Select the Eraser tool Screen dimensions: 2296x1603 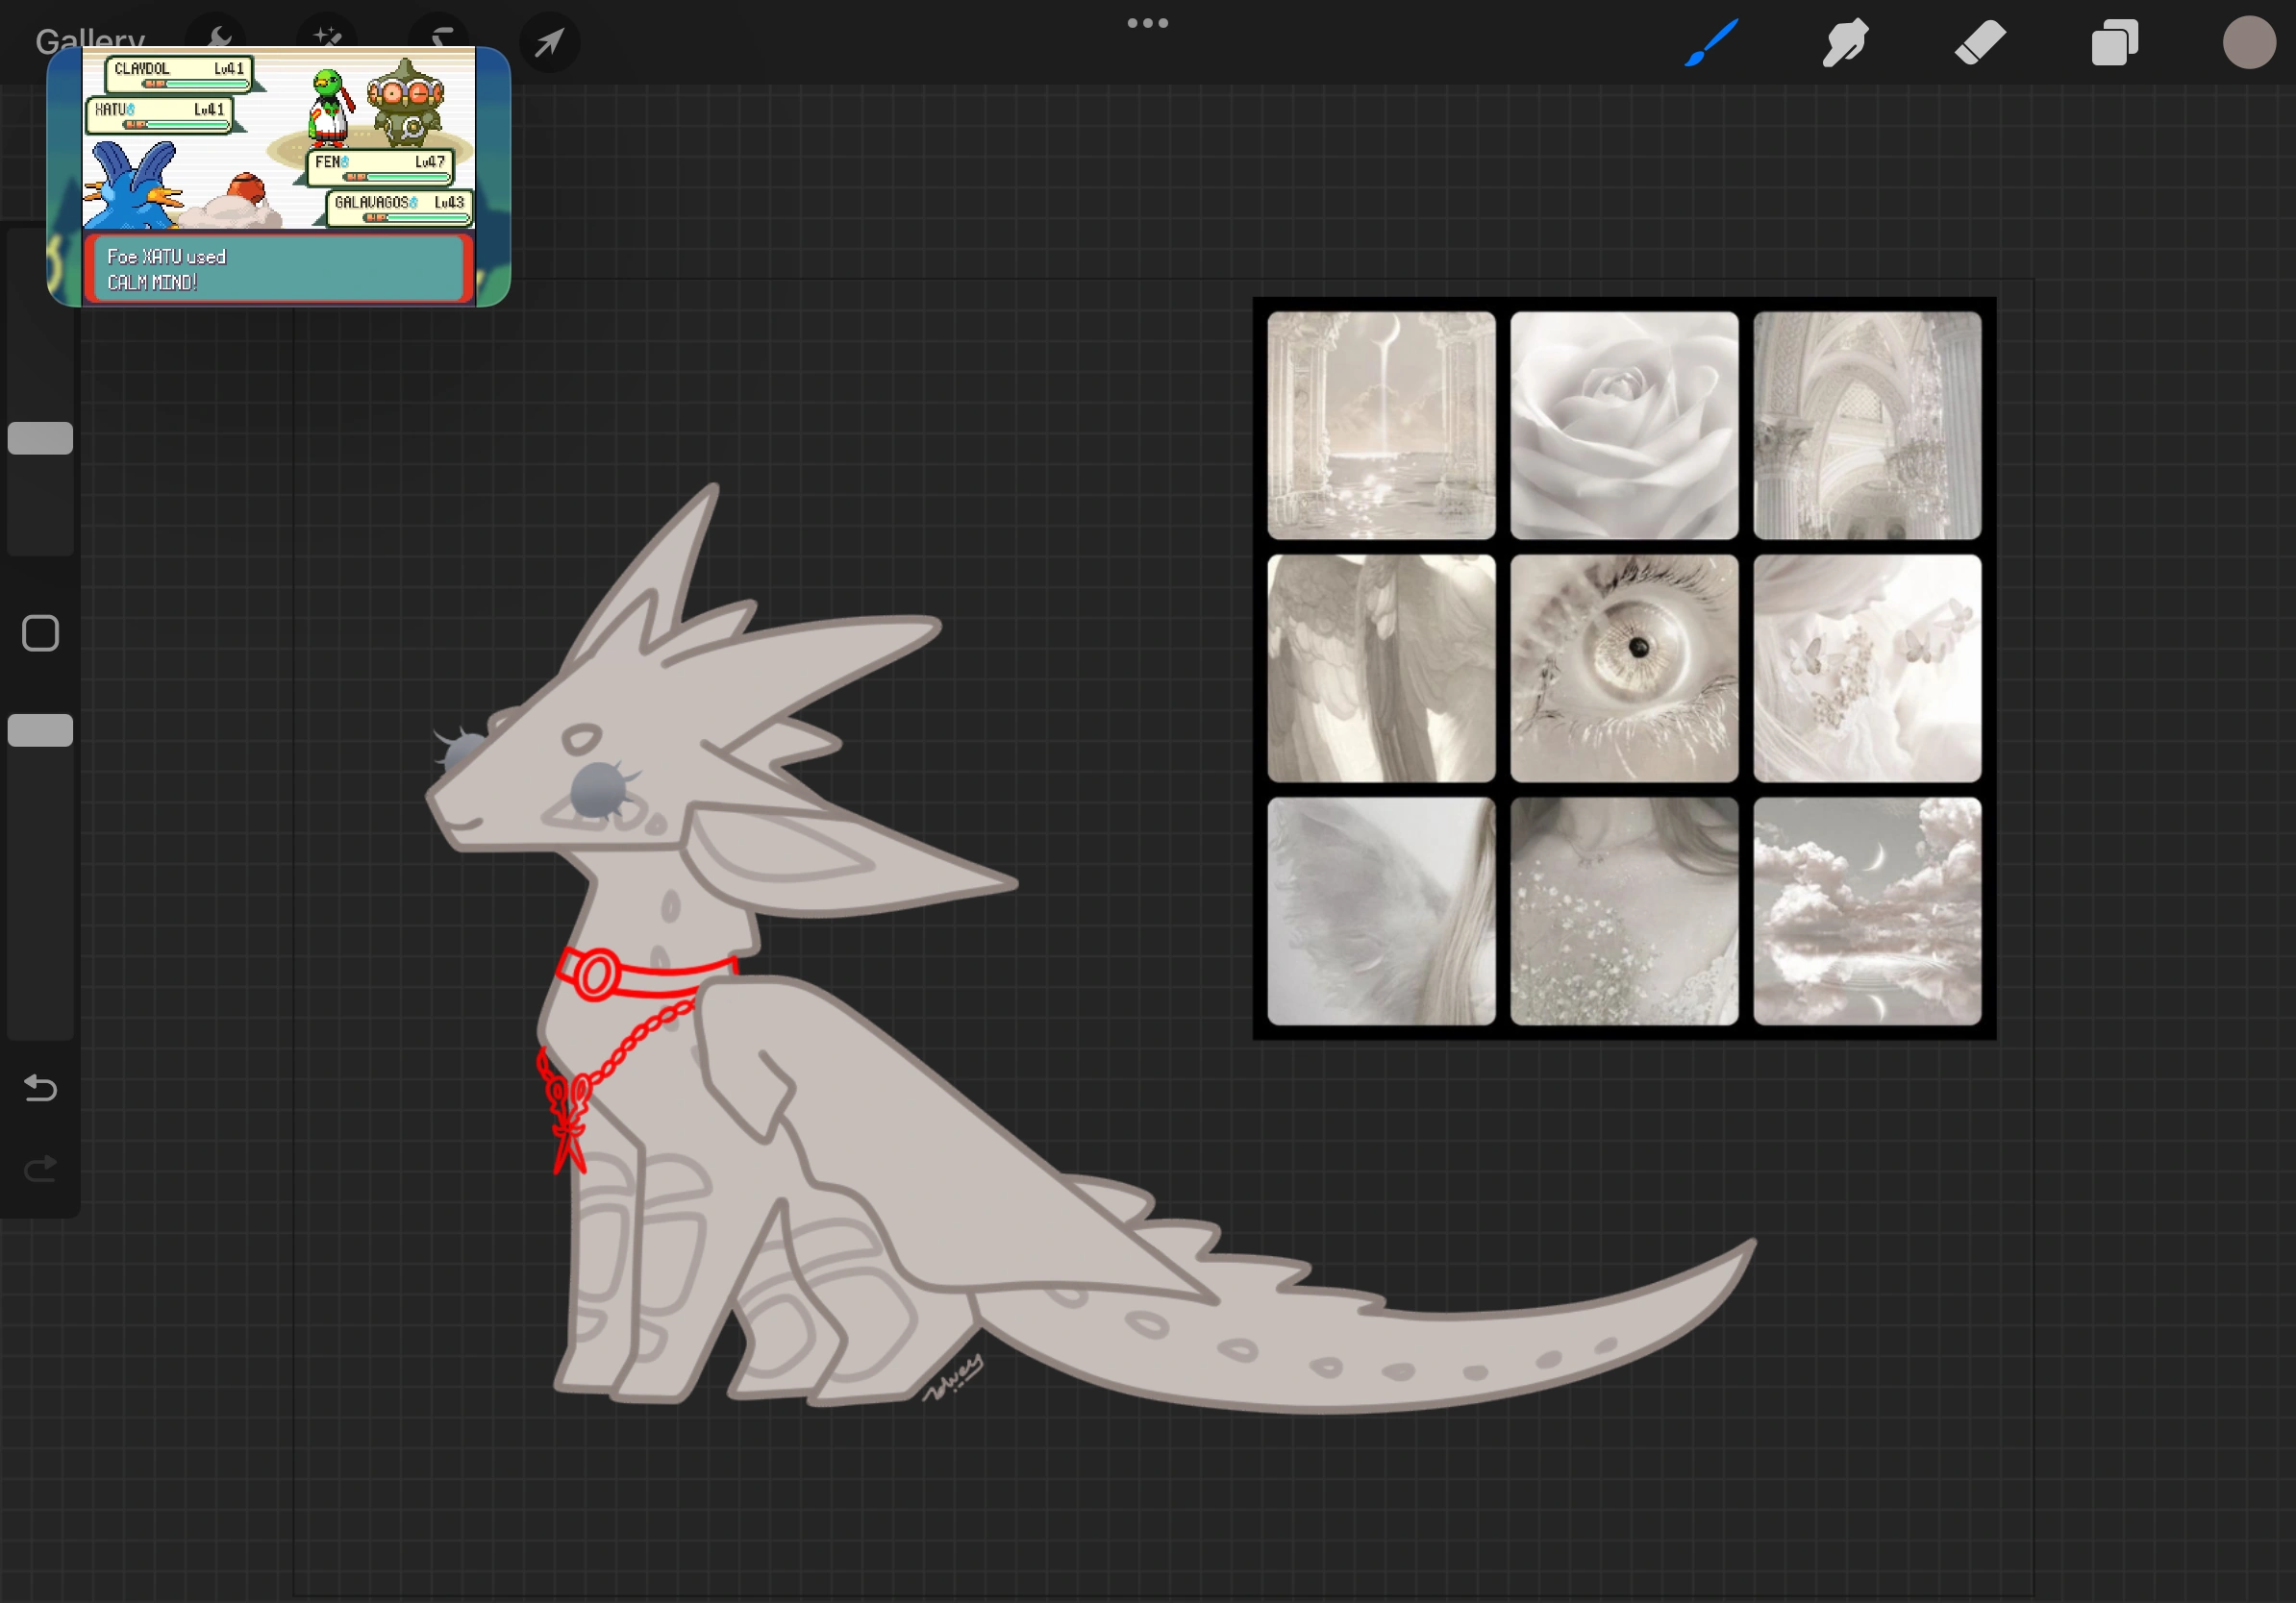[1980, 43]
